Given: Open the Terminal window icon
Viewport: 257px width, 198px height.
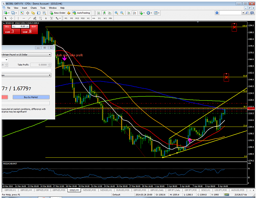Looking at the screenshot, I should (x=39, y=13).
